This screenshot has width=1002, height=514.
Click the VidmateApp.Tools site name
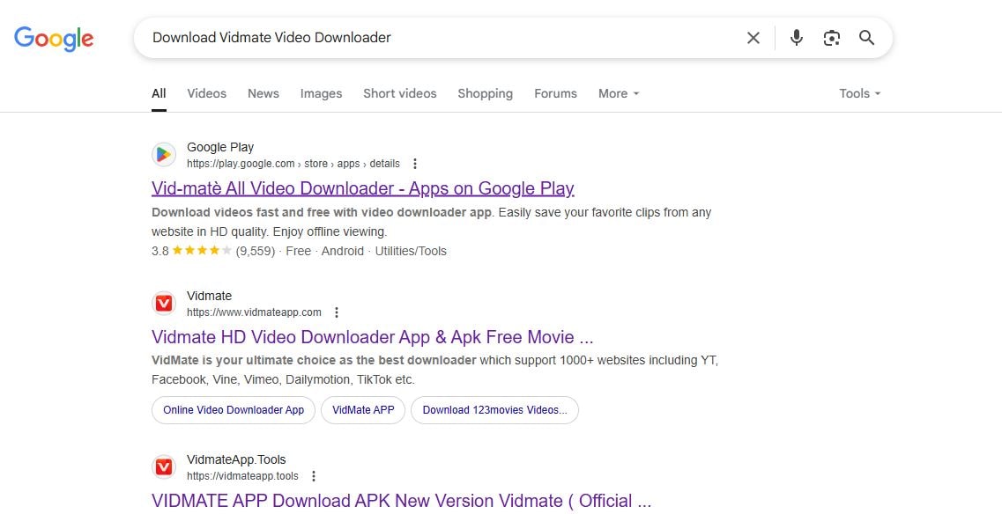pyautogui.click(x=236, y=459)
